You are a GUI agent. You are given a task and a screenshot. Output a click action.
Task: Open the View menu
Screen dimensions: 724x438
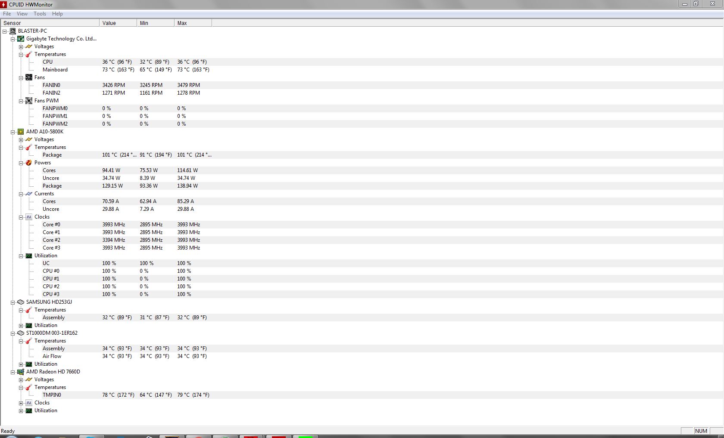[22, 14]
